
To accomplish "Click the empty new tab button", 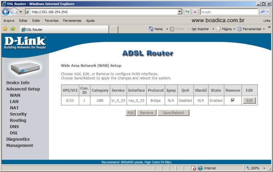I will click(114, 29).
